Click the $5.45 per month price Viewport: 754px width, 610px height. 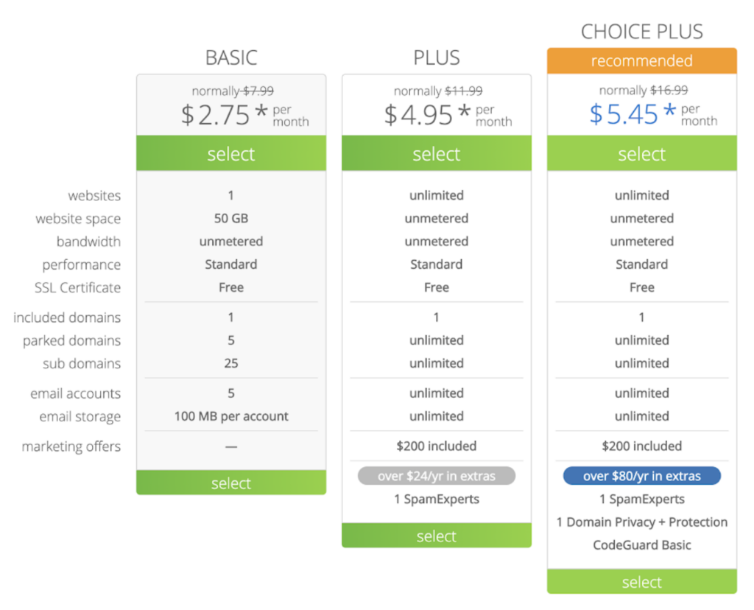[654, 114]
